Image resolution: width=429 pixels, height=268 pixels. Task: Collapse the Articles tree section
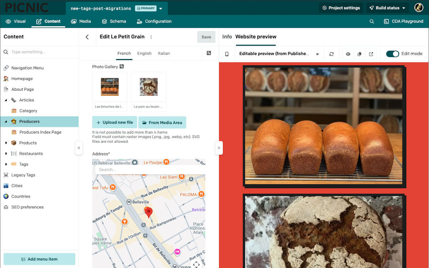[6, 100]
